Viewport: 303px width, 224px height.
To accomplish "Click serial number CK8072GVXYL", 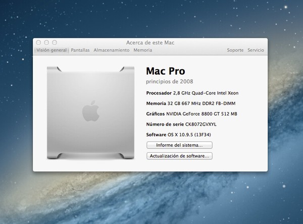I will coord(201,124).
